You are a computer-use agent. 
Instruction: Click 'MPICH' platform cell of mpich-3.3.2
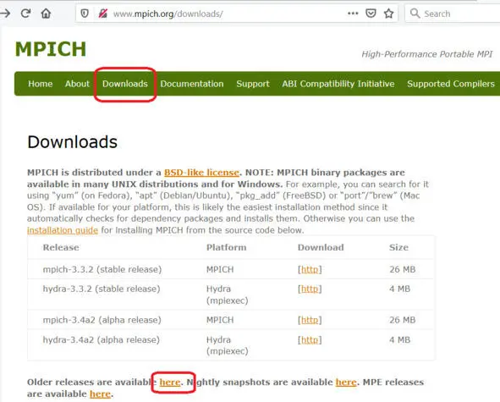click(220, 270)
